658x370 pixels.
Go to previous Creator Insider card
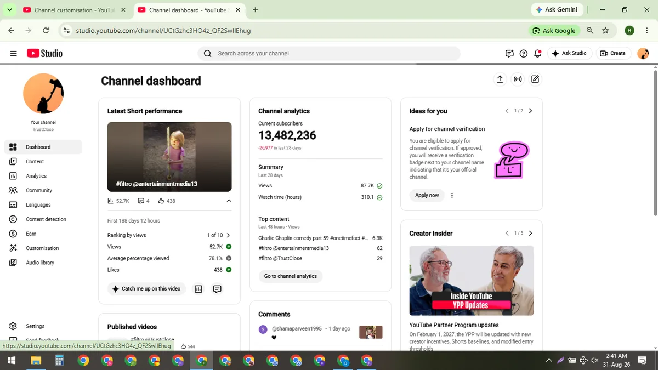click(507, 233)
